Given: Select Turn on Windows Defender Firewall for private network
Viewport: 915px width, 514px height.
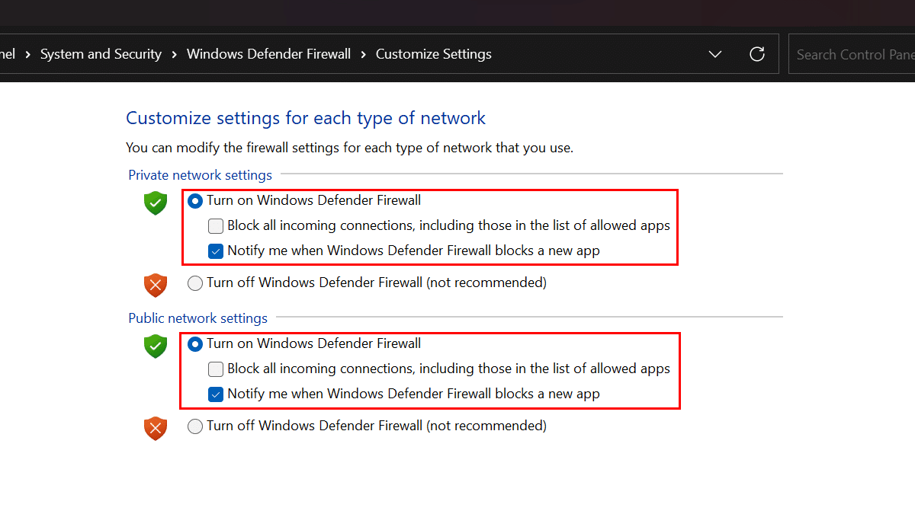Looking at the screenshot, I should (195, 201).
